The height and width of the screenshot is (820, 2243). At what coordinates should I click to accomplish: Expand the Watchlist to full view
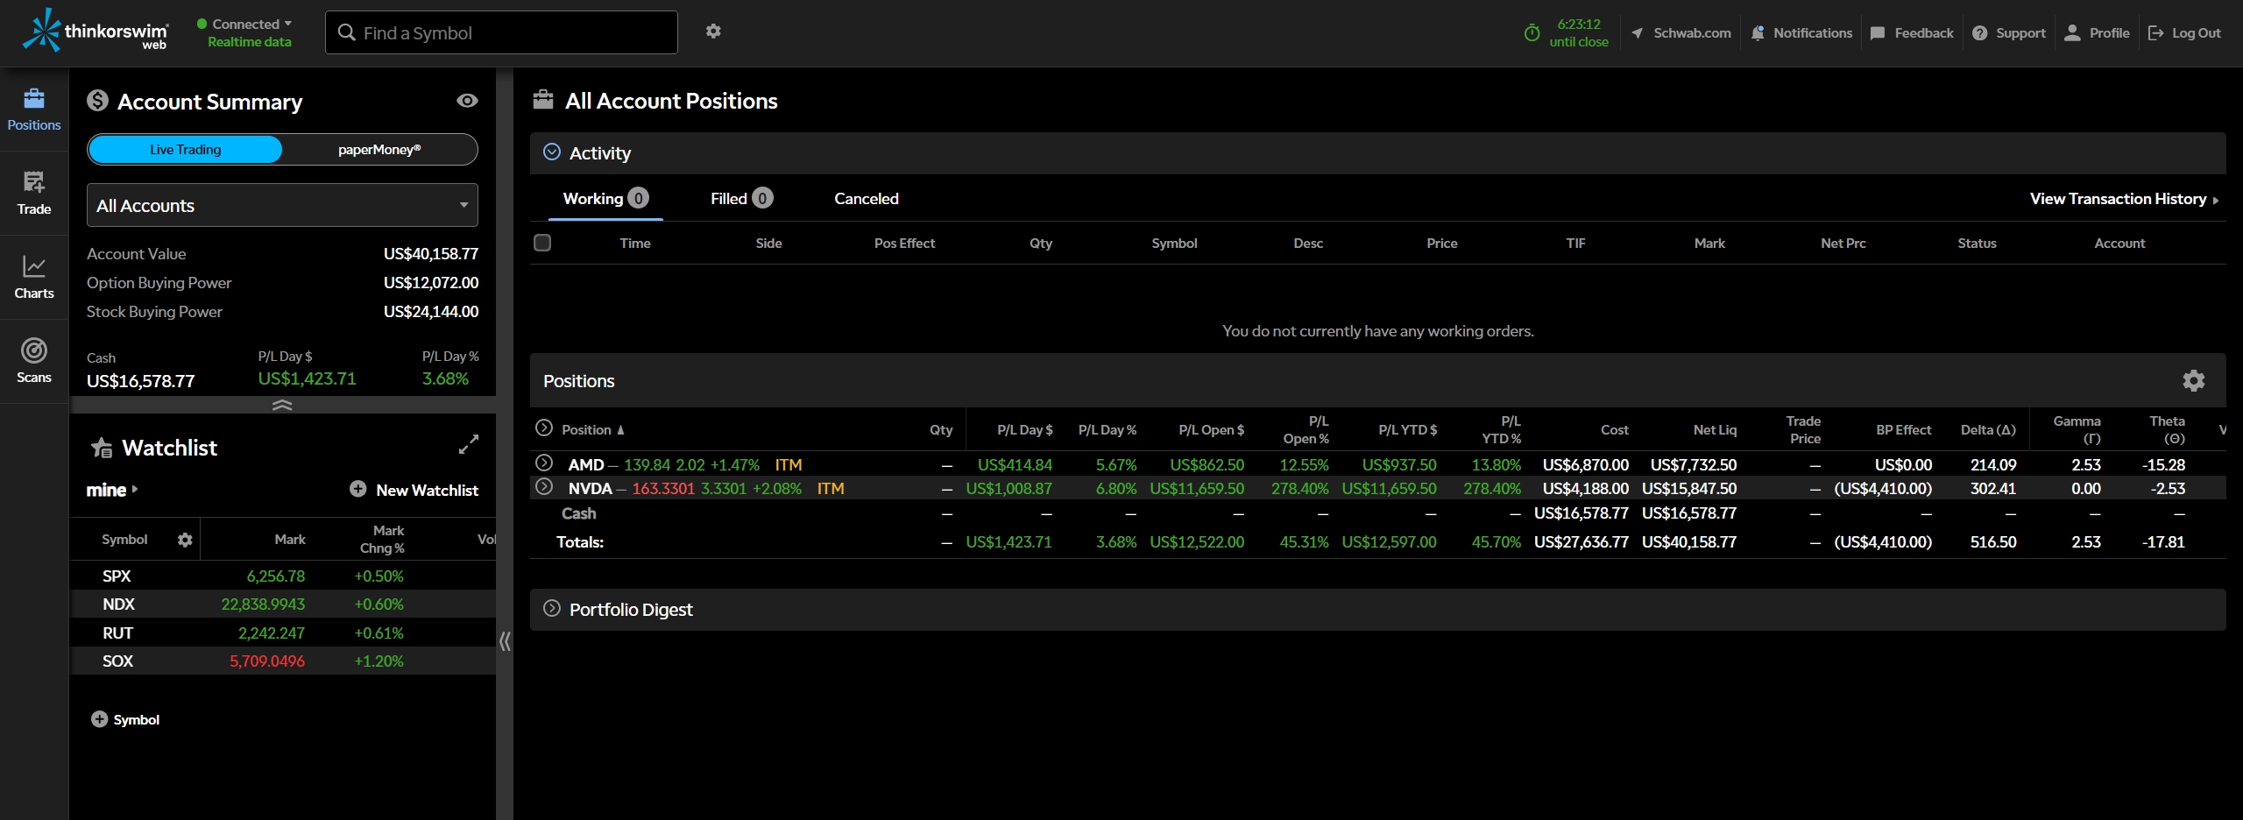[x=469, y=445]
